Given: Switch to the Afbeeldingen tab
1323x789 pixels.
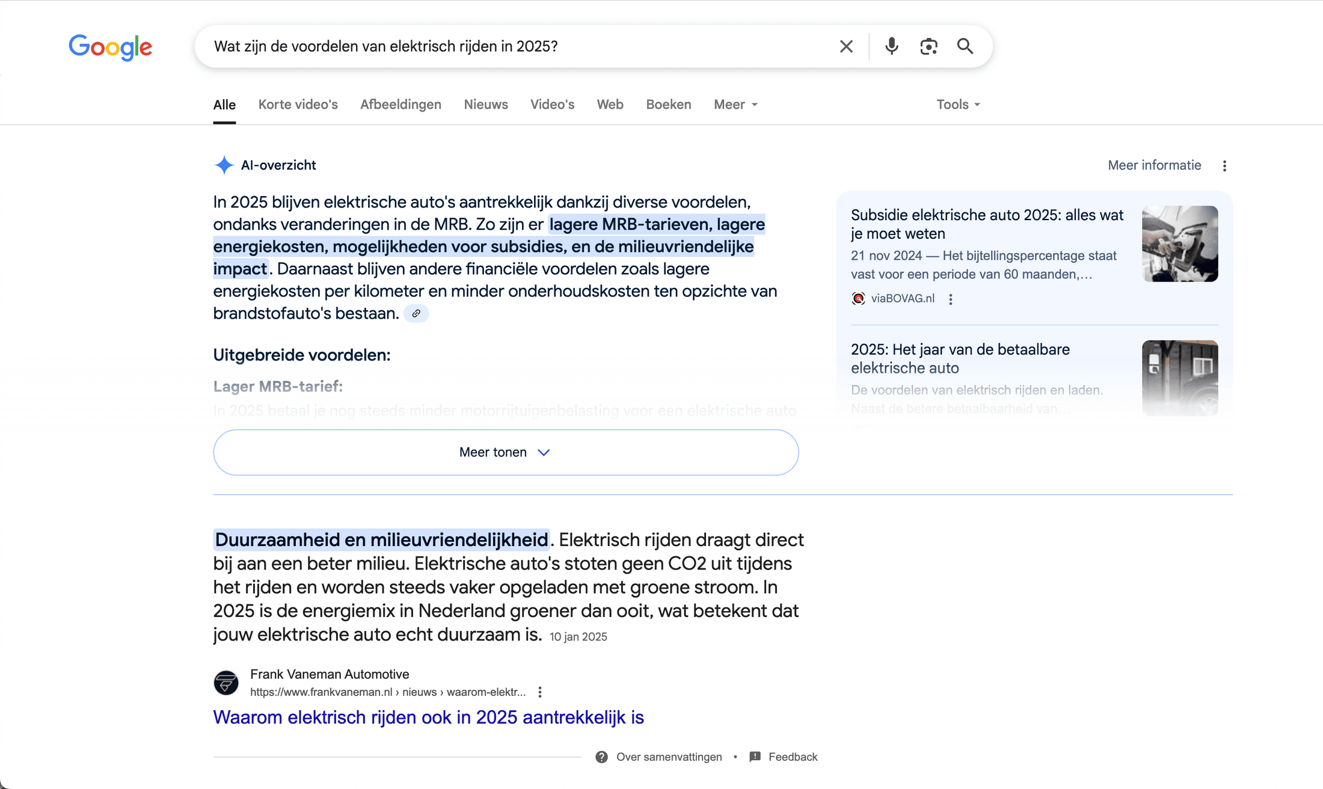Looking at the screenshot, I should click(401, 105).
